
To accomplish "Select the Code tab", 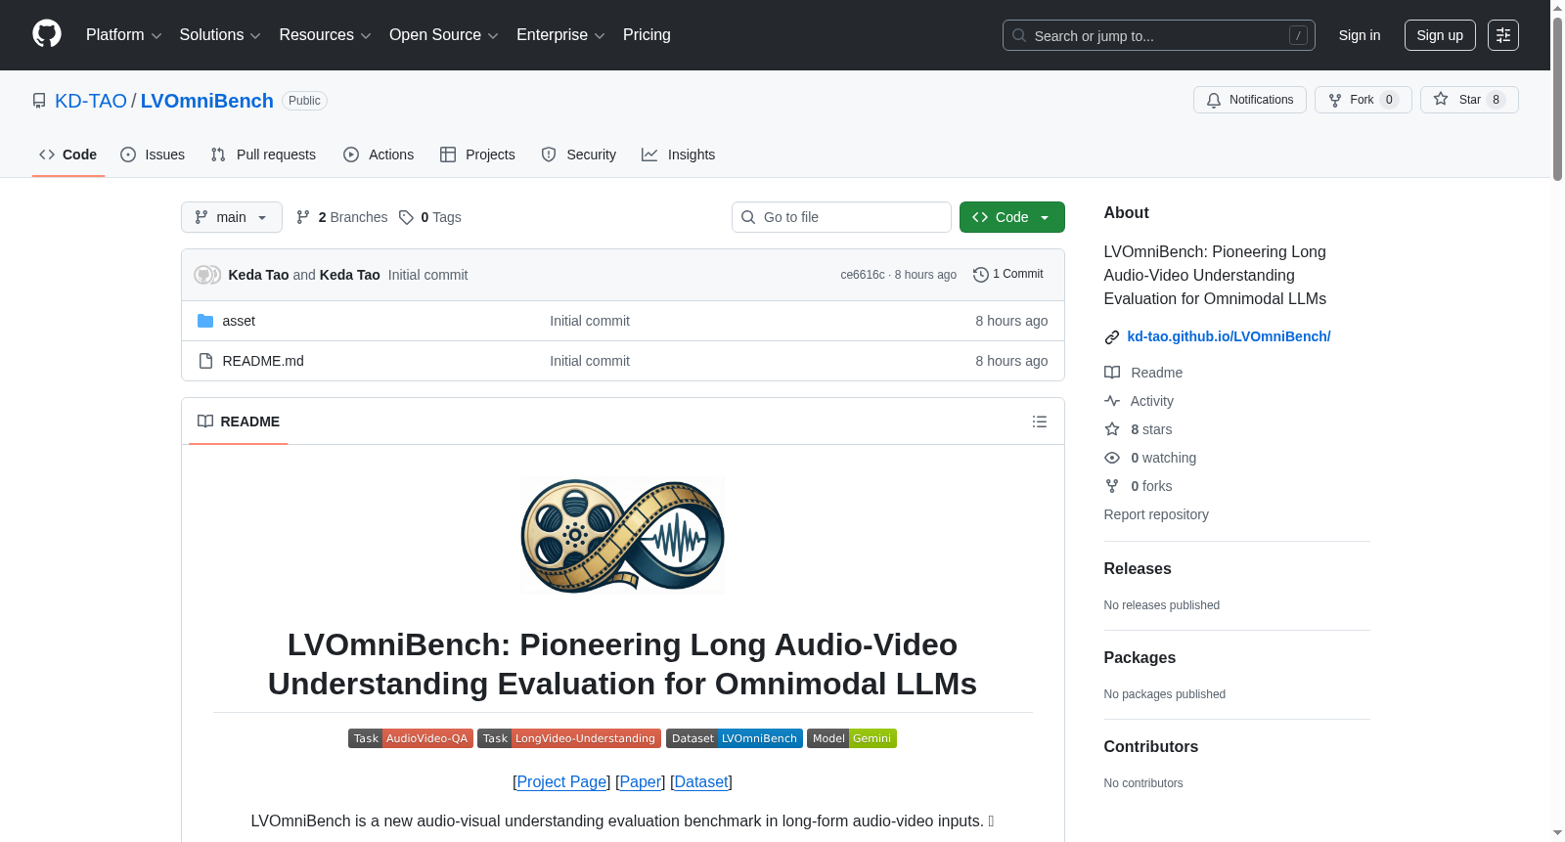I will click(x=68, y=155).
